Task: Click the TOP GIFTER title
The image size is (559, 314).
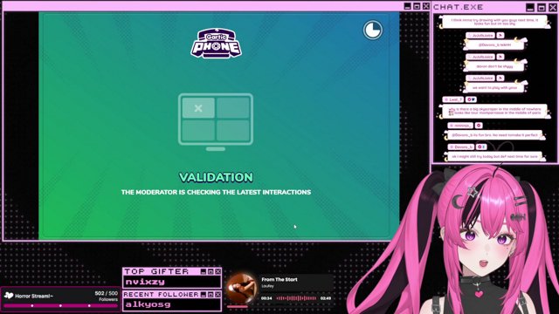Action: click(x=156, y=271)
